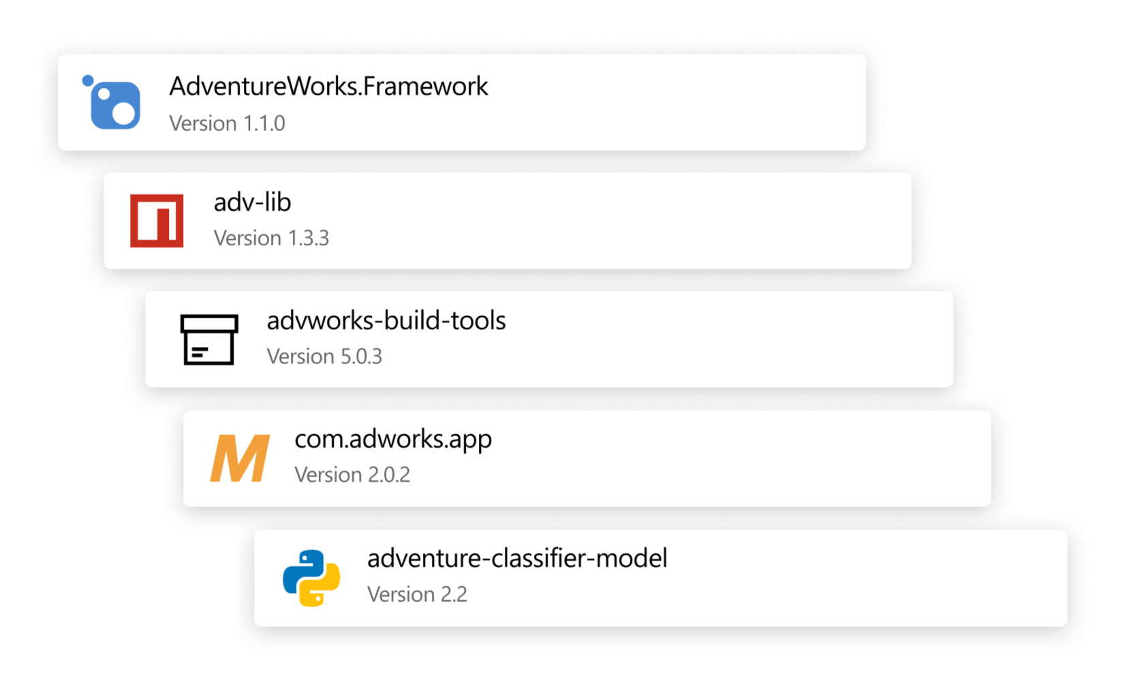
Task: Click the orange Maven M icon
Action: coord(240,459)
